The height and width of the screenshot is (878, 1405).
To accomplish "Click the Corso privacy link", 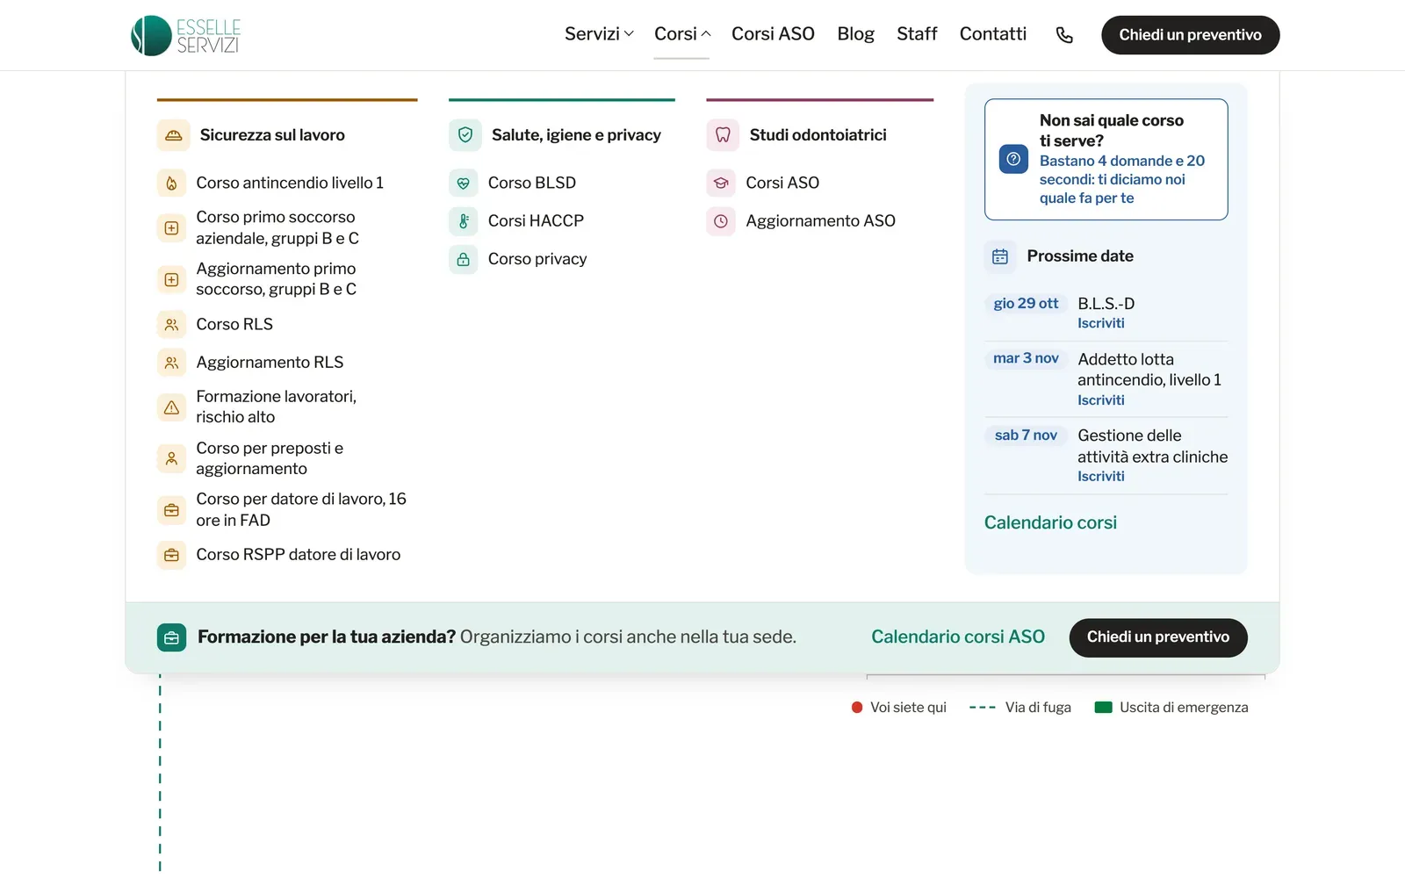I will pos(537,259).
